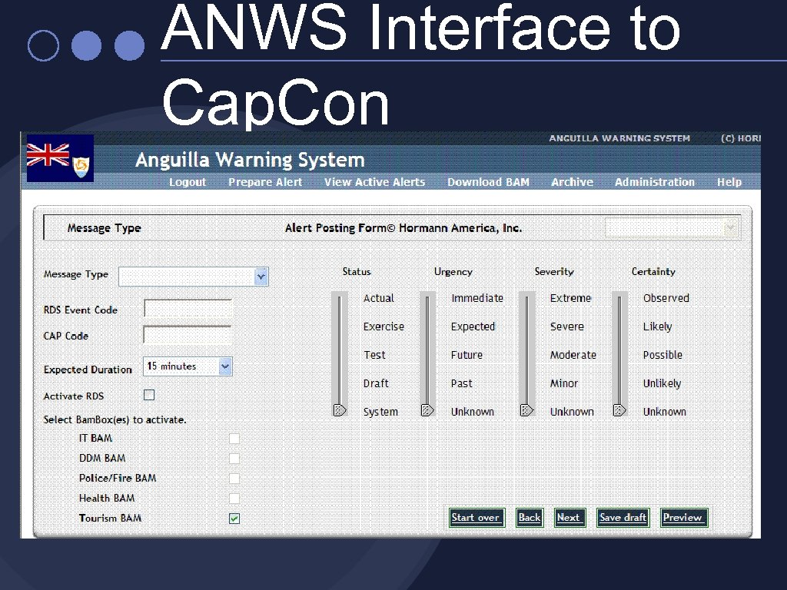Click Alert Posting Form header text
Screen dimensions: 787x590
(403, 228)
